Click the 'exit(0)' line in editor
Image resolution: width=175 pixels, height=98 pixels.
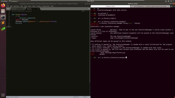(19, 23)
